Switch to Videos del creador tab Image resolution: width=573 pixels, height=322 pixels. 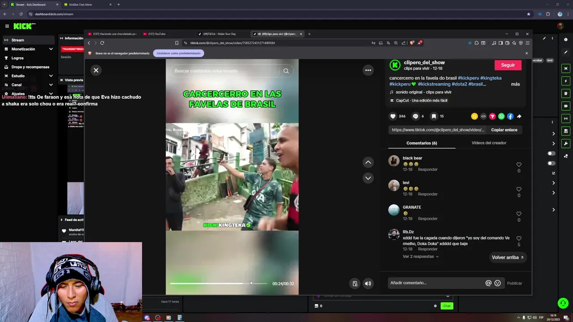tap(489, 143)
